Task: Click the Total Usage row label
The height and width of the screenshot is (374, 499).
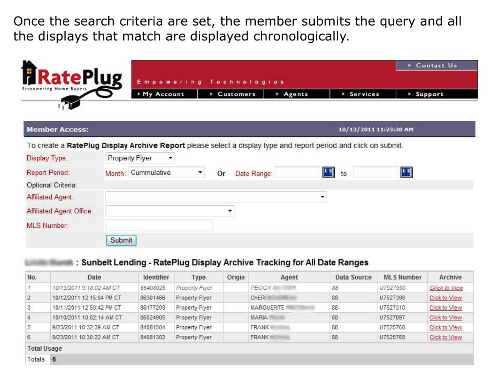Action: (x=44, y=349)
